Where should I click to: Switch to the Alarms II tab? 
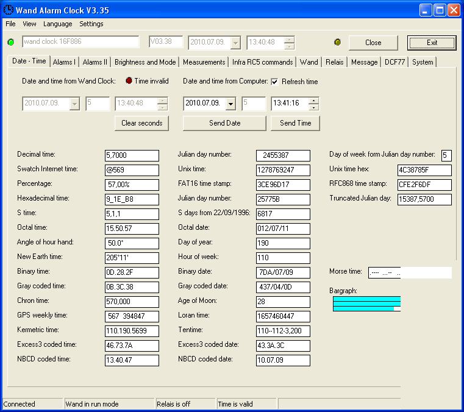(95, 62)
